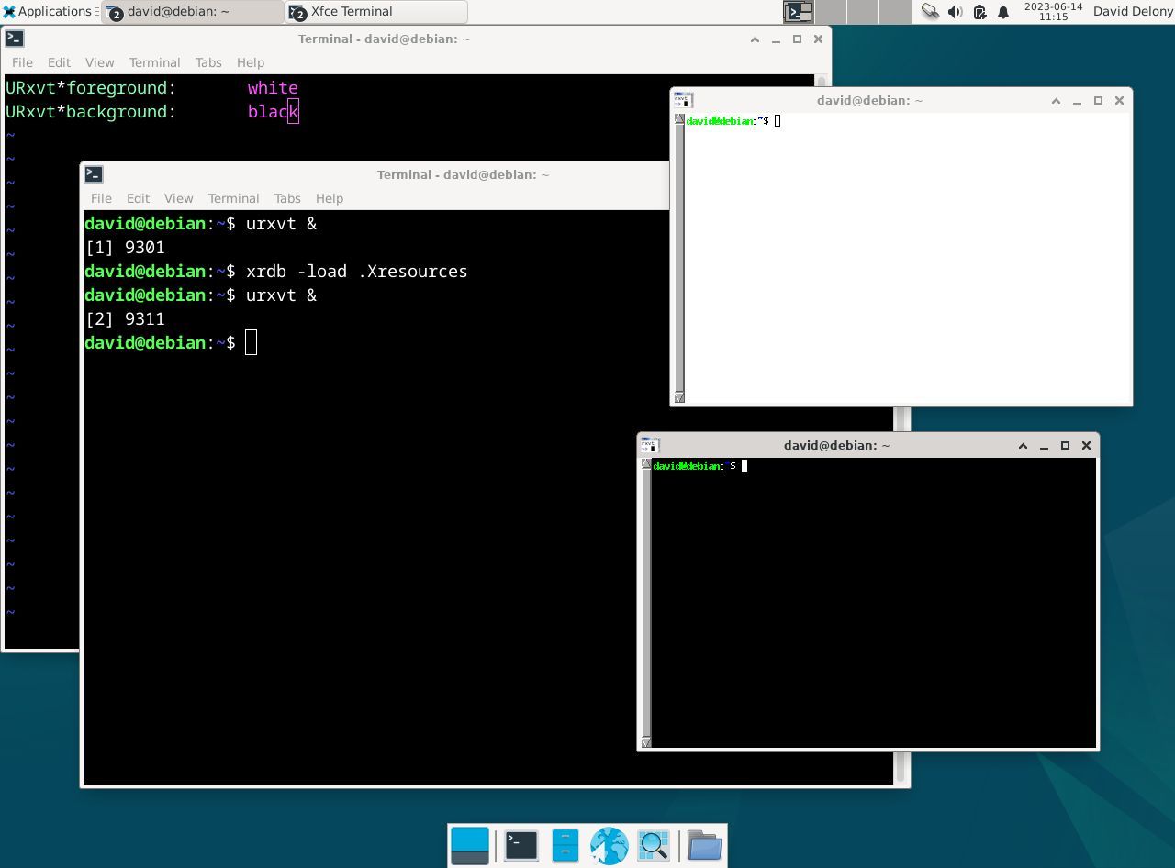The image size is (1175, 868).
Task: Open the Show Desktop dock icon
Action: [x=470, y=845]
